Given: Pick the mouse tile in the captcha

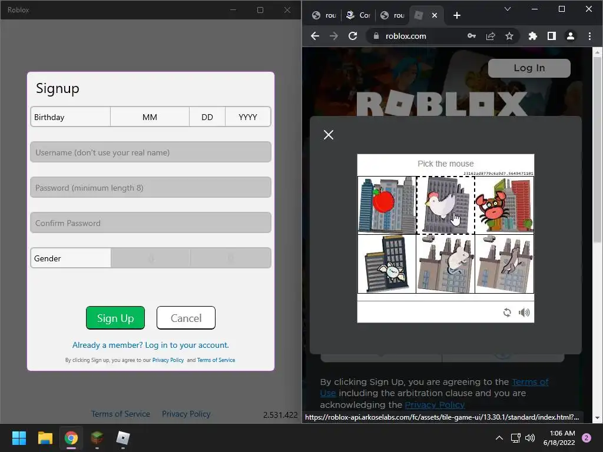Looking at the screenshot, I should coord(446,264).
